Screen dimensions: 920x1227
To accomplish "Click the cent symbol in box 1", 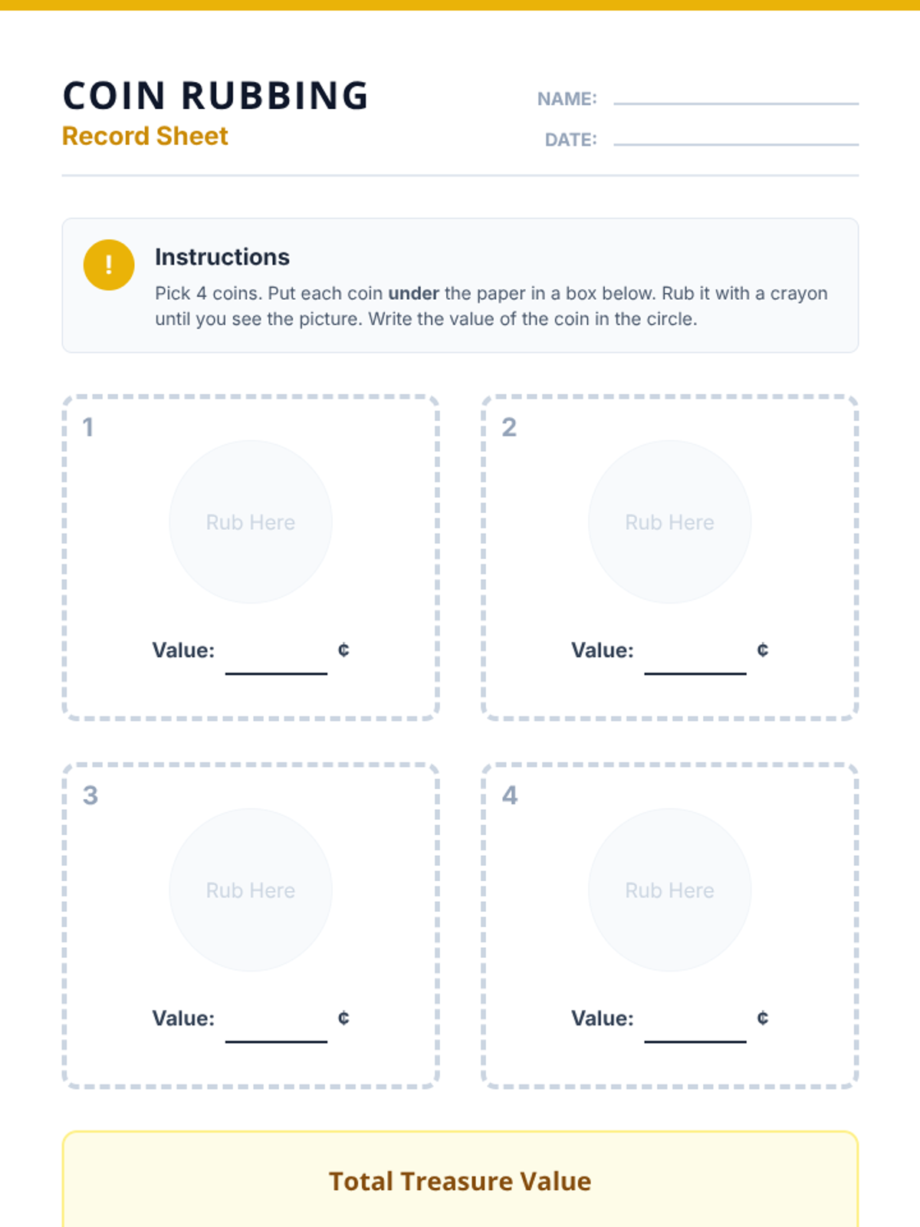I will click(x=343, y=650).
